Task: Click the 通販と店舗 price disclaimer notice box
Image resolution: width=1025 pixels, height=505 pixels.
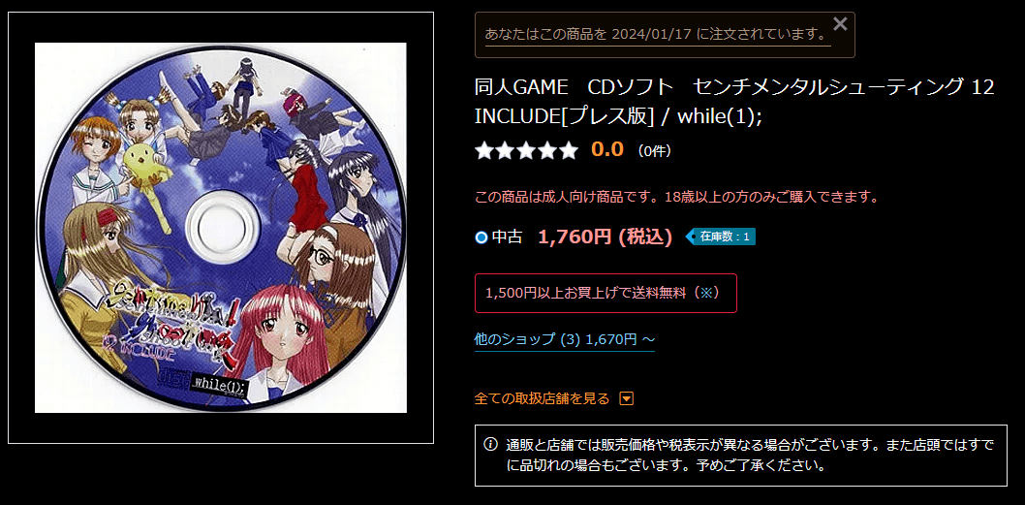Action: 740,456
